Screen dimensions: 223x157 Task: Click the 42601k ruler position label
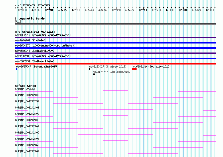click(x=183, y=10)
